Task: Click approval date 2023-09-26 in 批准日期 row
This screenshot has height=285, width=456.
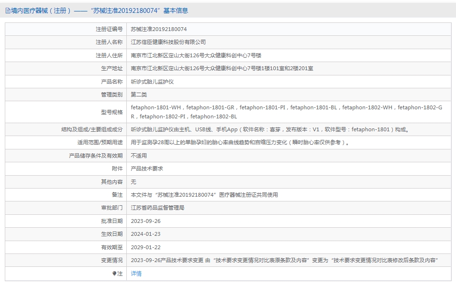Action: (145, 221)
